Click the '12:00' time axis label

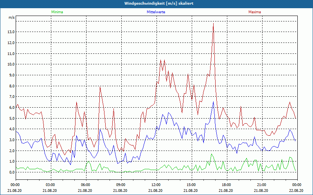coord(155,185)
